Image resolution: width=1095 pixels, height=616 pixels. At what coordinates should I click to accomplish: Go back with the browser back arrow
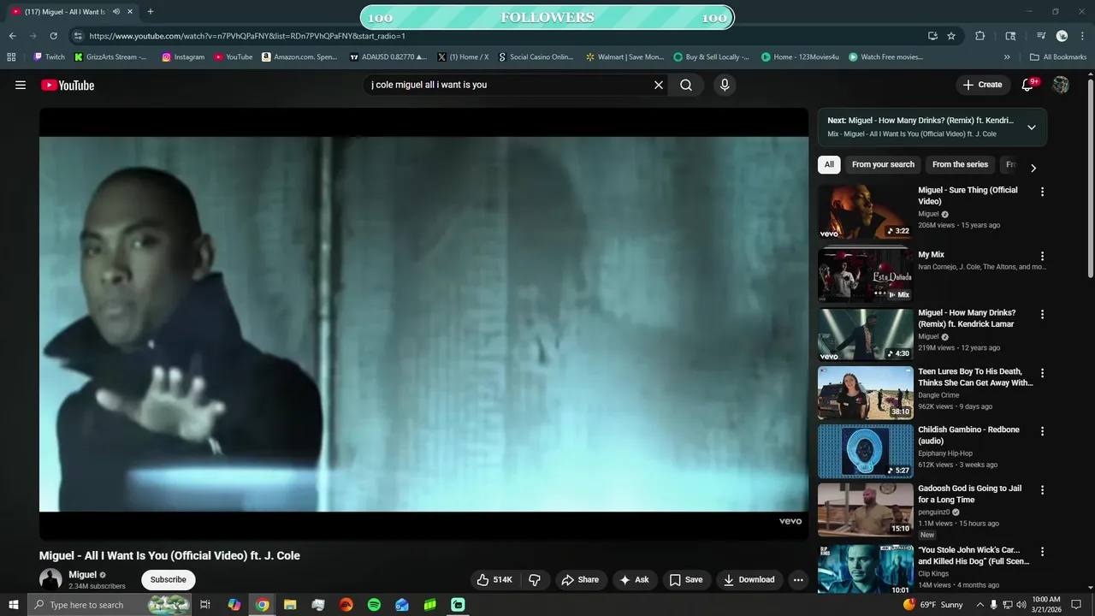pyautogui.click(x=12, y=36)
